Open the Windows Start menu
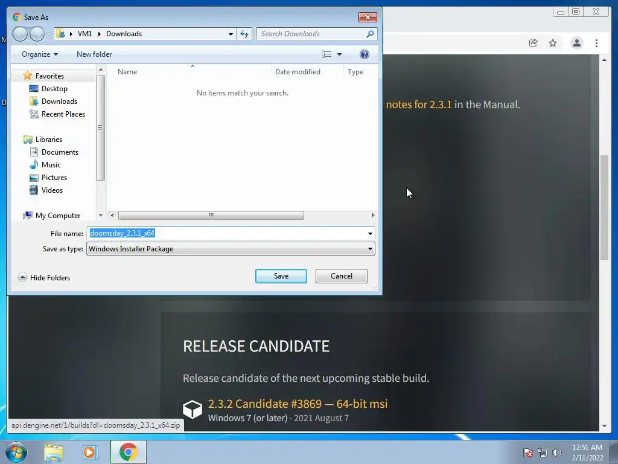This screenshot has height=464, width=618. (16, 452)
